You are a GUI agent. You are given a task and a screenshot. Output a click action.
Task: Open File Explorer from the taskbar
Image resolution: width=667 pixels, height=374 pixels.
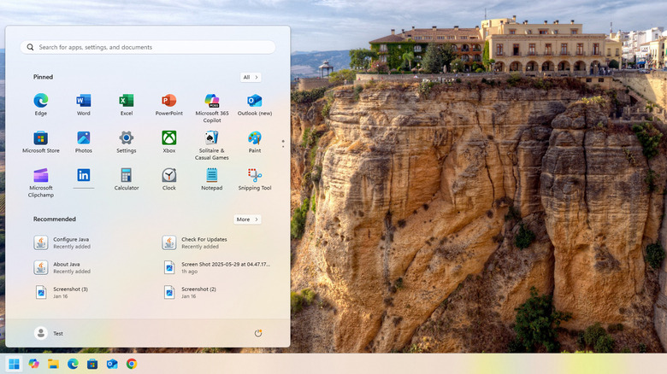point(53,364)
